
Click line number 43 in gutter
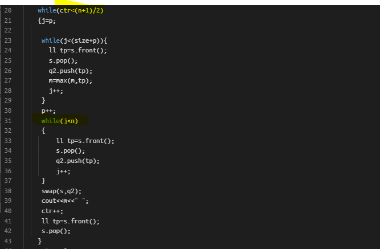[8, 241]
